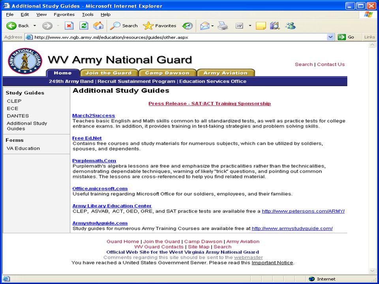Viewport: 379px width, 284px height.
Task: Switch to Join the Guard tab
Action: click(109, 73)
